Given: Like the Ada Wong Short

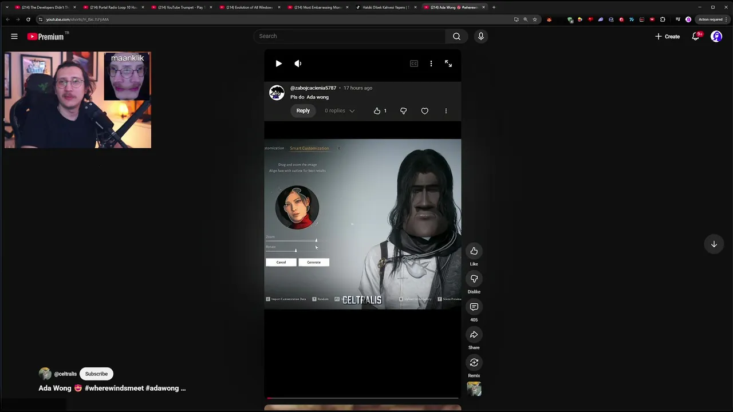Looking at the screenshot, I should [474, 251].
